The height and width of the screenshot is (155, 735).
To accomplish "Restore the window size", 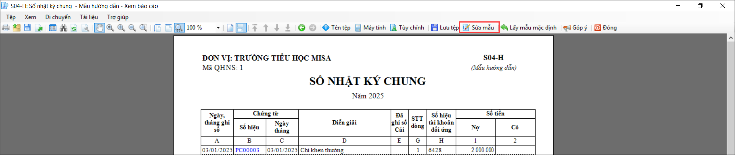I will click(x=700, y=6).
